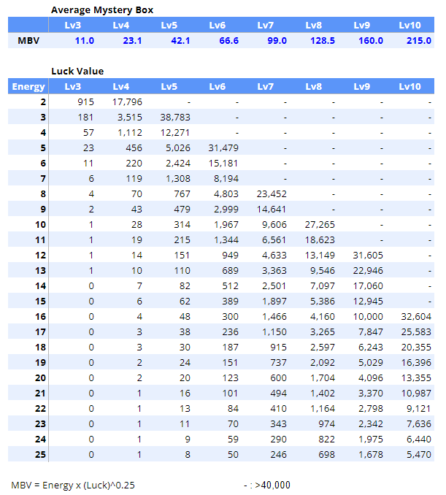Image resolution: width=446 pixels, height=495 pixels.
Task: Click luck value 14,641
Action: pyautogui.click(x=271, y=210)
